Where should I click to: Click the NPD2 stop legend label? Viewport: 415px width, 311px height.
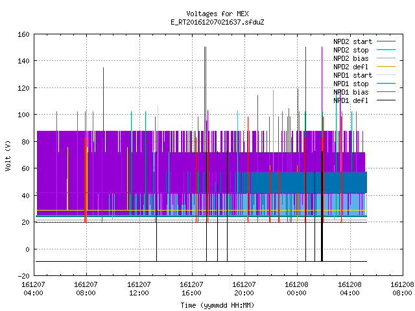351,50
